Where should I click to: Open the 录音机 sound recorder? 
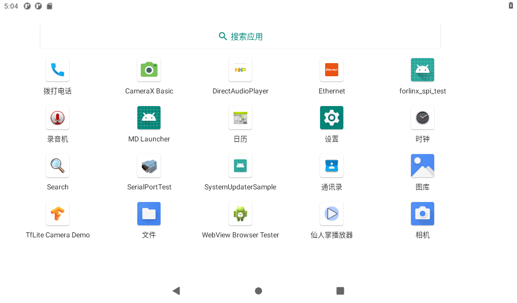pyautogui.click(x=58, y=118)
